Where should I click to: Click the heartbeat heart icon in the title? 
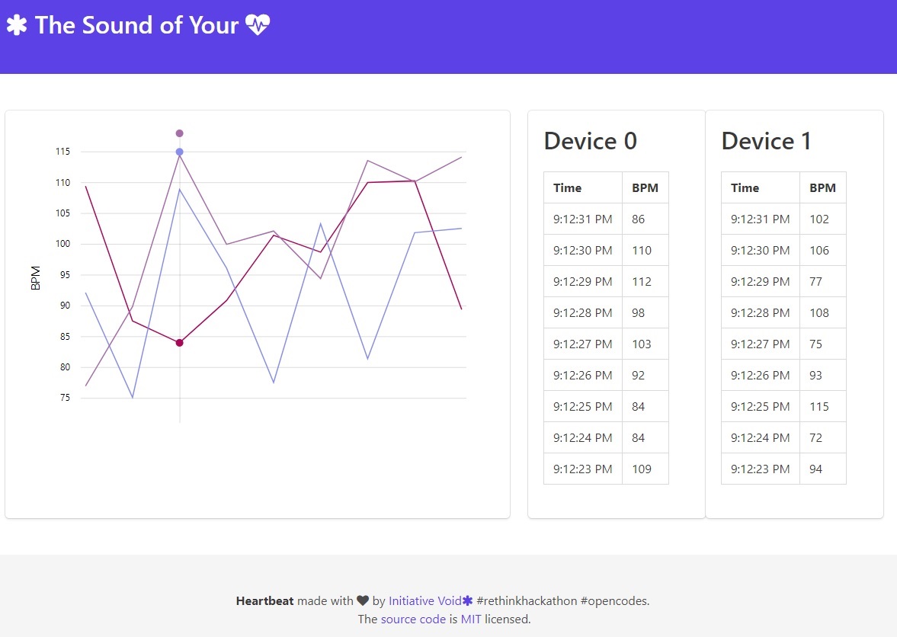click(258, 24)
